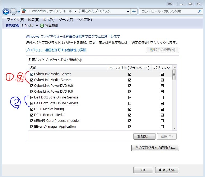
Task: Click the search magnifier icon
Action: (200, 11)
